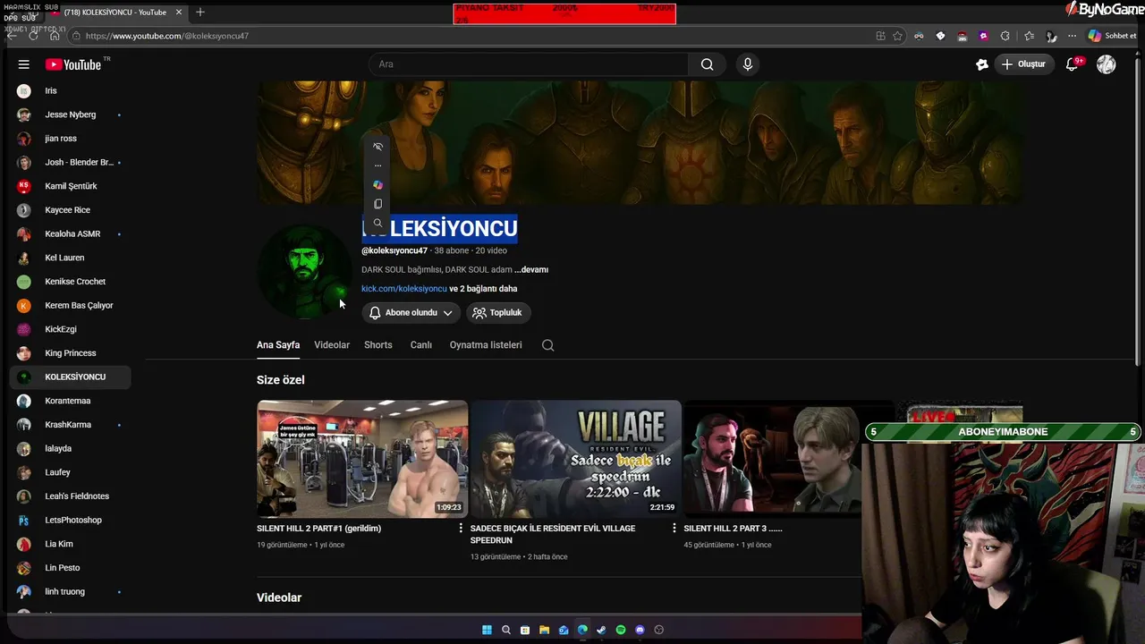
Task: Search within channel using tab bar magnifier
Action: (548, 345)
